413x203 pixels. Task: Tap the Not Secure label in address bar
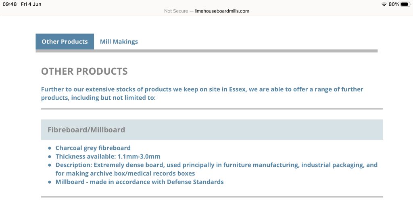[176, 11]
